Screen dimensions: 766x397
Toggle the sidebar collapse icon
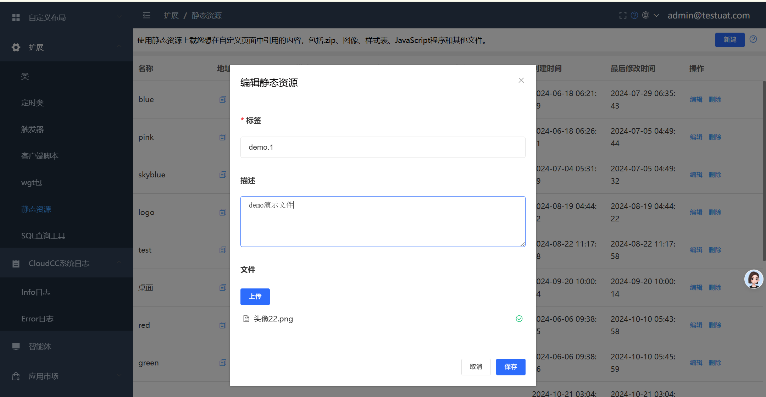point(146,15)
